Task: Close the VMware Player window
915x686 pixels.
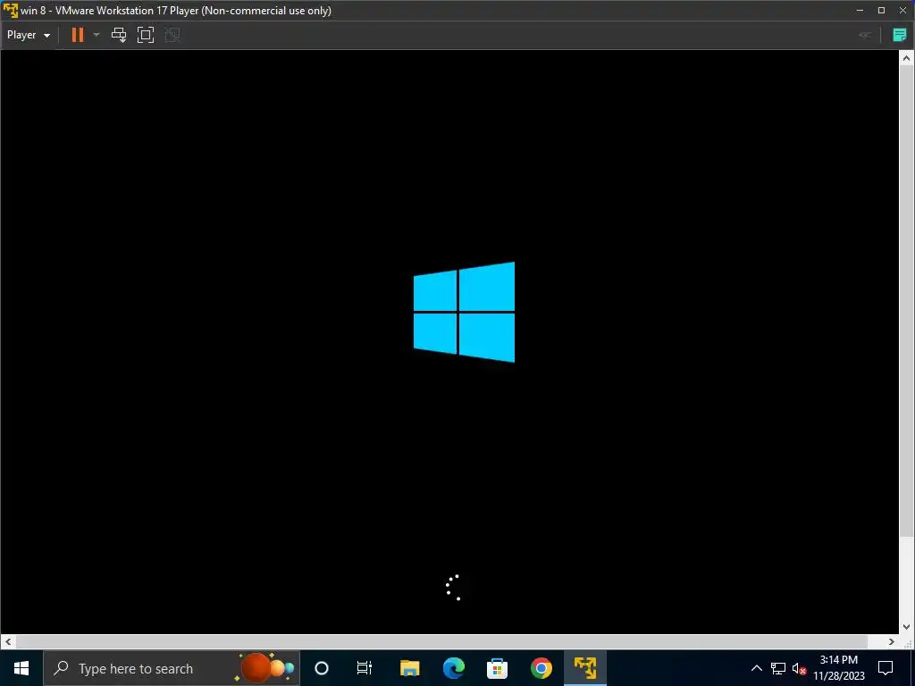Action: (x=902, y=10)
